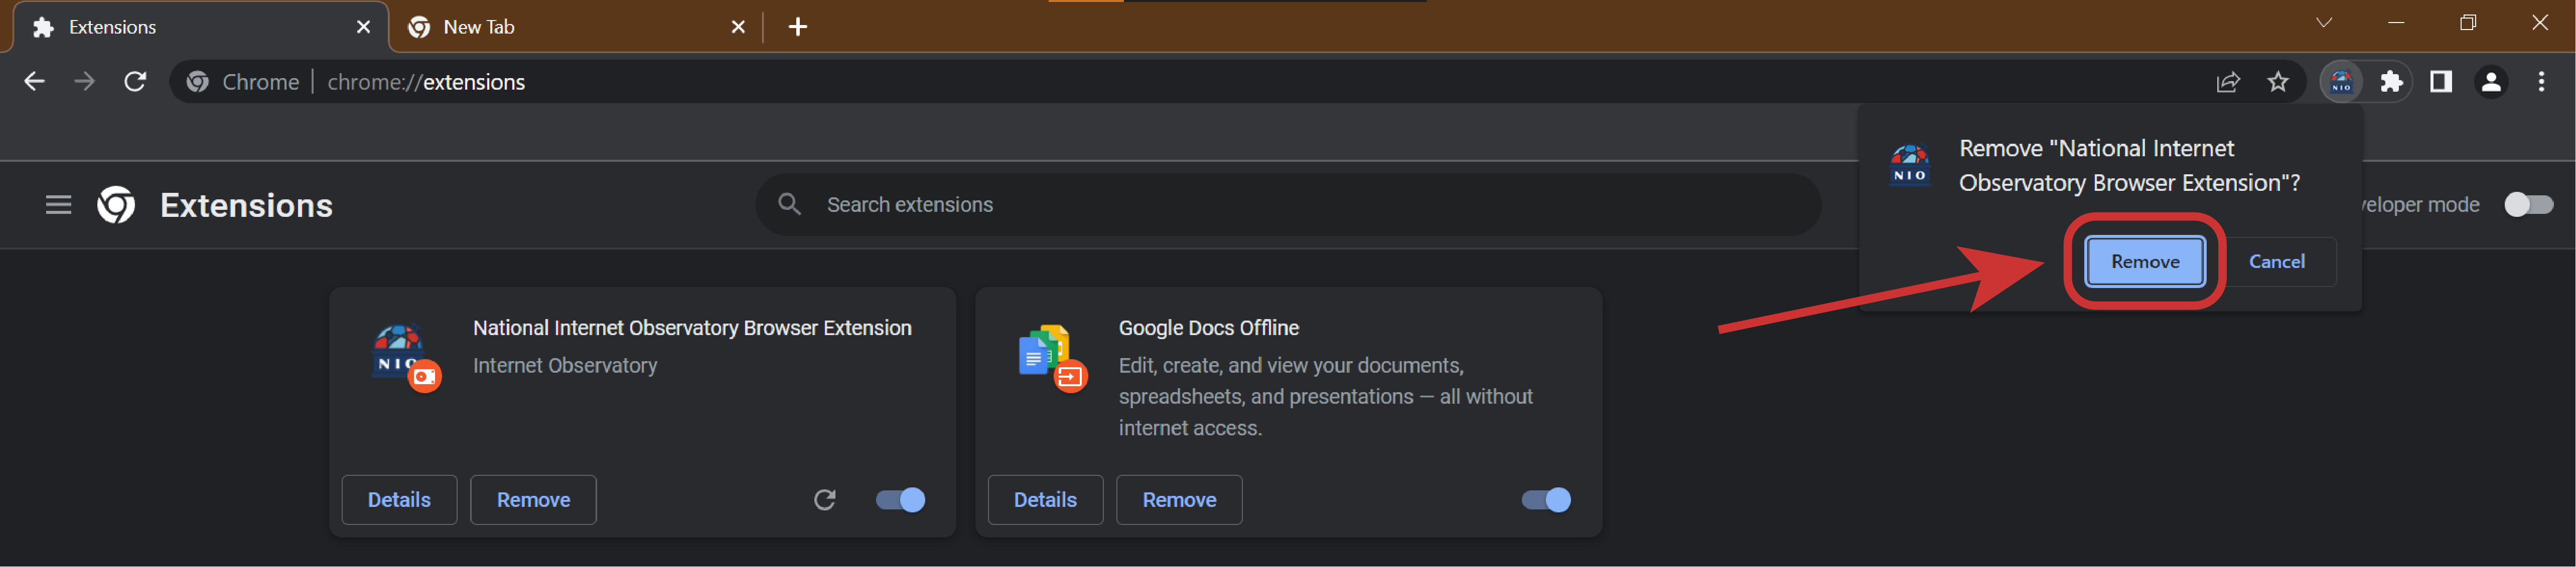Confirm Remove in the dialog
Viewport: 2576px width, 567px height.
[2144, 261]
